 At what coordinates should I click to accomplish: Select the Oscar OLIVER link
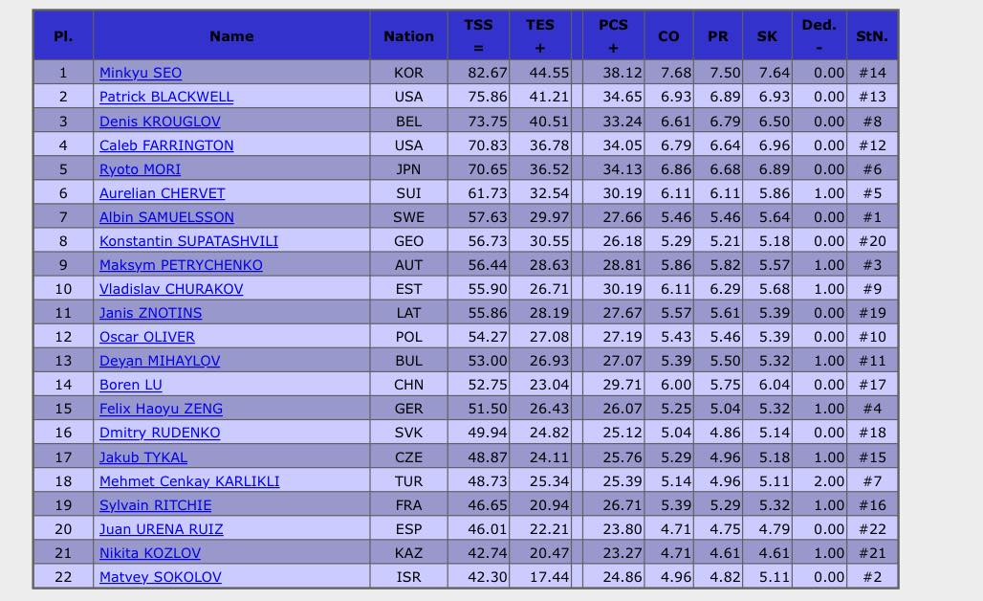click(x=147, y=337)
